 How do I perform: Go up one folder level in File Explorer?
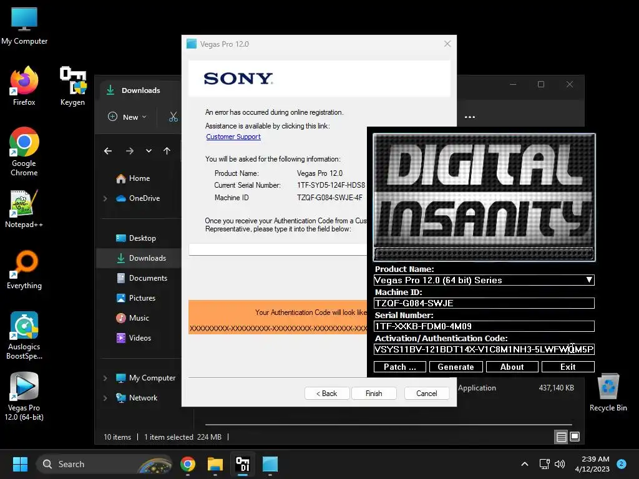click(x=167, y=151)
